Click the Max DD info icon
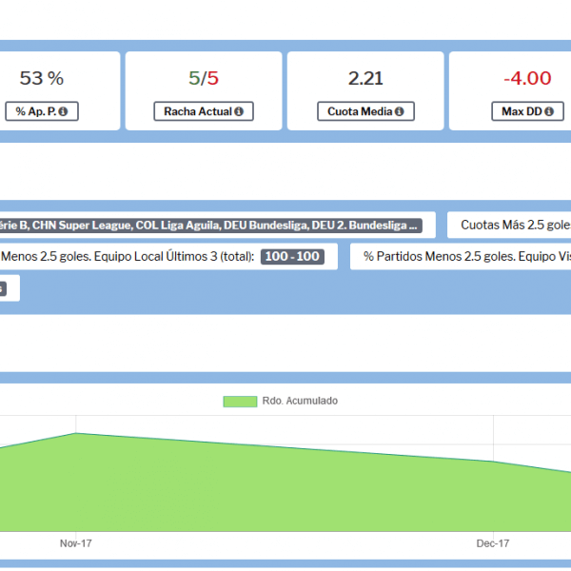This screenshot has height=571, width=571. coord(549,111)
